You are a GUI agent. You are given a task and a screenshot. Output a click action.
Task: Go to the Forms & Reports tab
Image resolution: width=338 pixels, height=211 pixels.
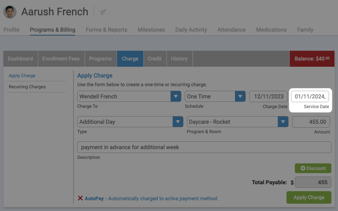tap(106, 30)
